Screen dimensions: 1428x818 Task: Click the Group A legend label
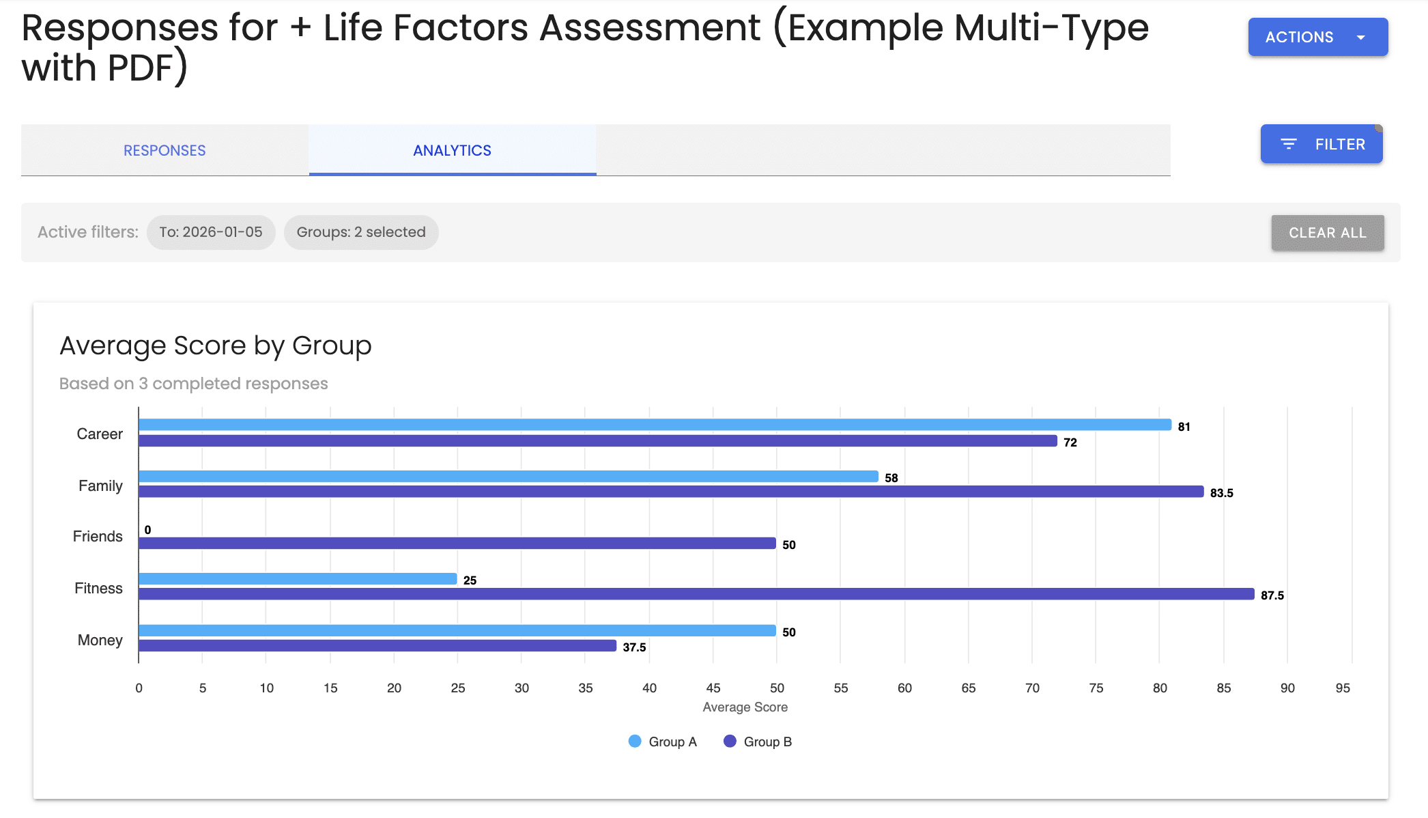673,742
